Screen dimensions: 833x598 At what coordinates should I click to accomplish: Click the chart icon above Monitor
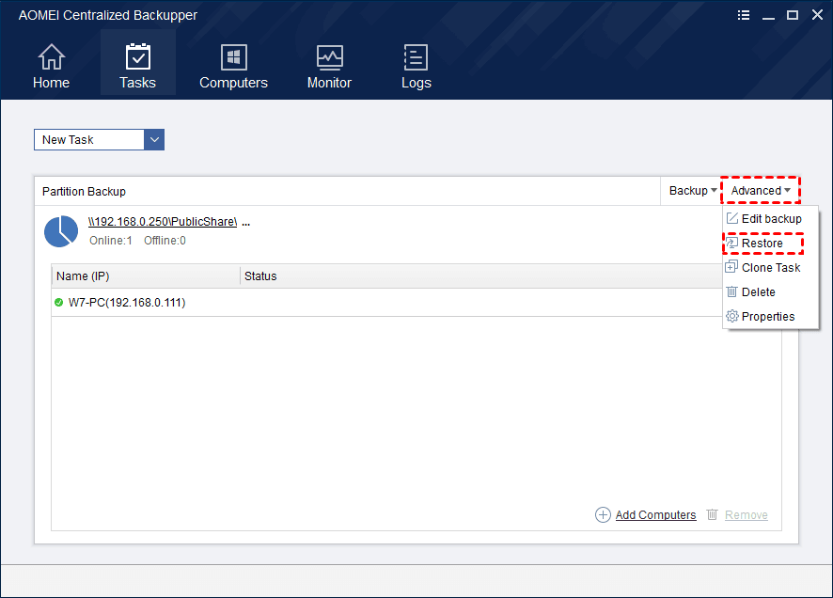[330, 56]
